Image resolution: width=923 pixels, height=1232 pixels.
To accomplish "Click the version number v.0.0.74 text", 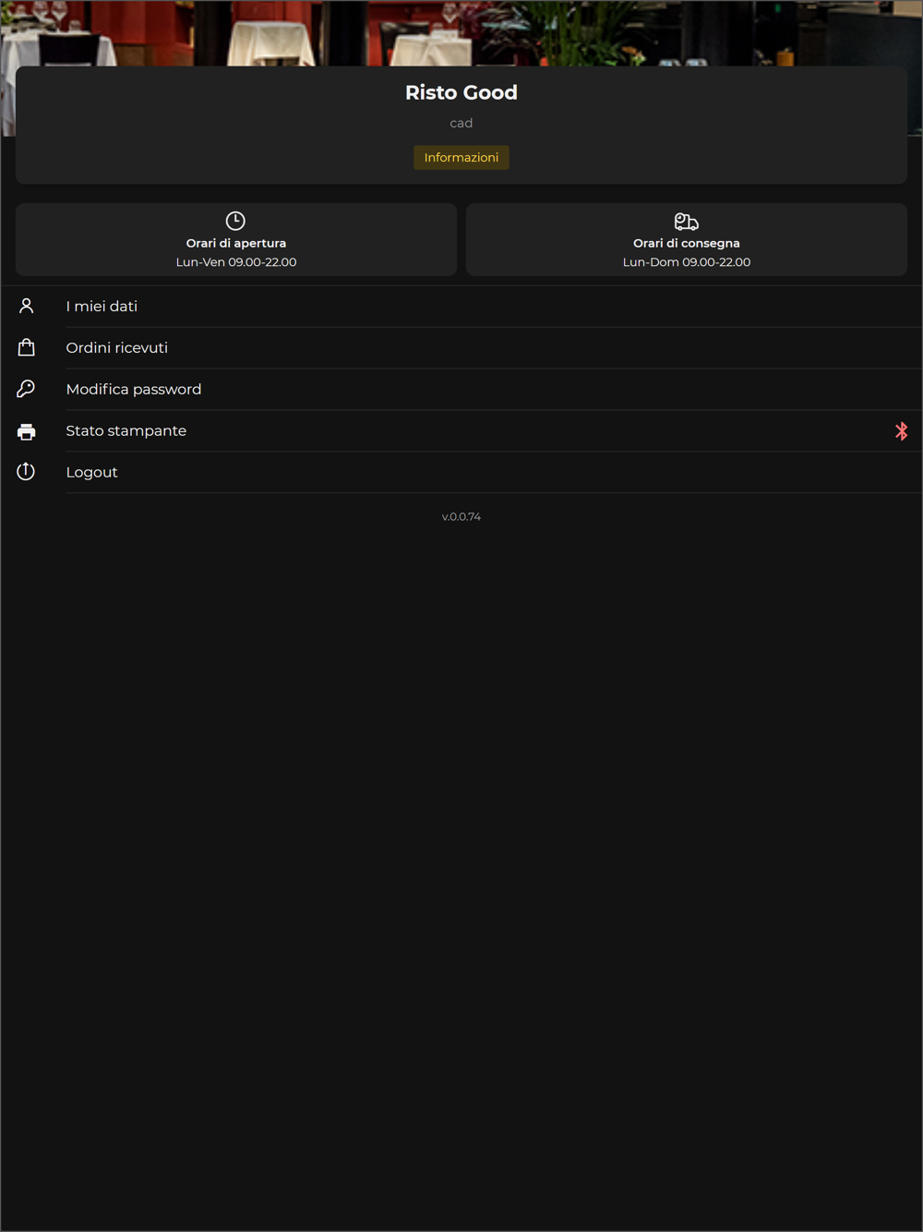I will coord(461,517).
